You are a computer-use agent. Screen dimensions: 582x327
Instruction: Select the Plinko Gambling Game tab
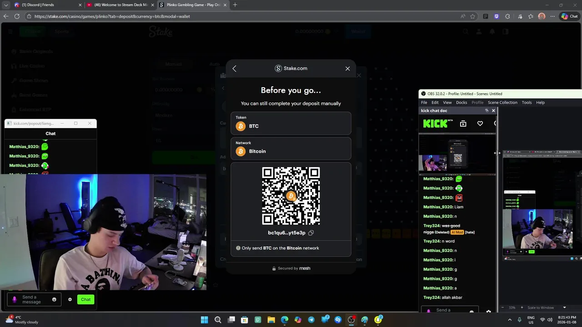(x=193, y=5)
